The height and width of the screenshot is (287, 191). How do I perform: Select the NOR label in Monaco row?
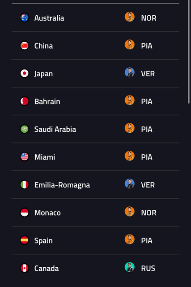click(149, 213)
